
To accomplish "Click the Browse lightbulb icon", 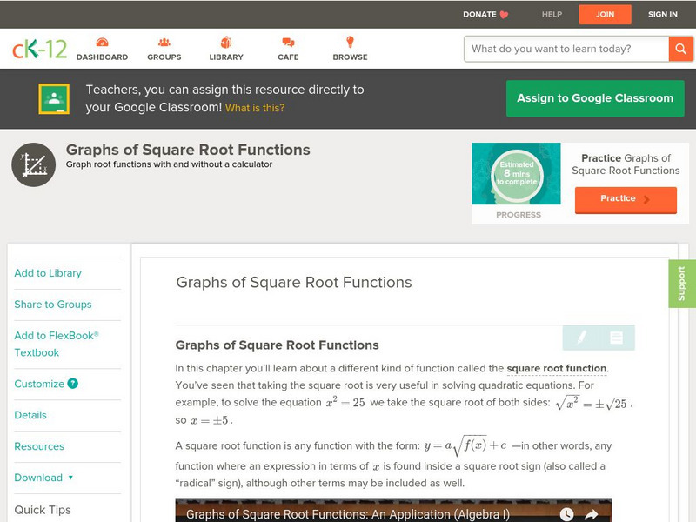I will coord(350,43).
